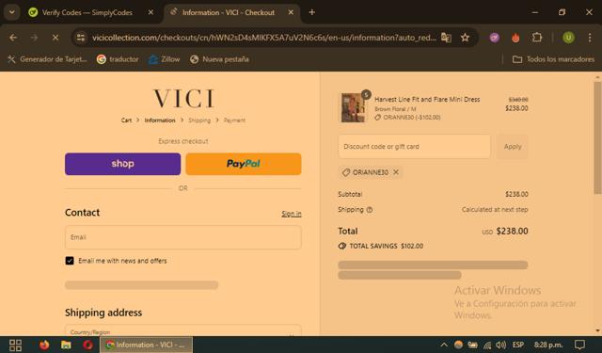602x353 pixels.
Task: Open the Chrome profile avatar
Action: coord(568,38)
